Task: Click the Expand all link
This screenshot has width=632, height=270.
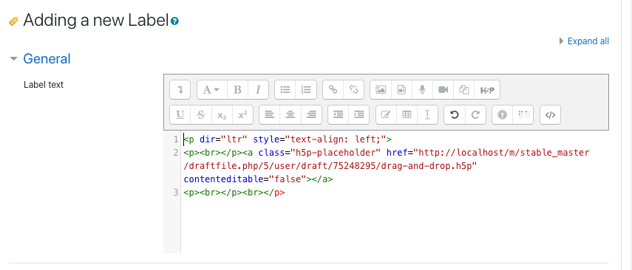Action: 588,41
